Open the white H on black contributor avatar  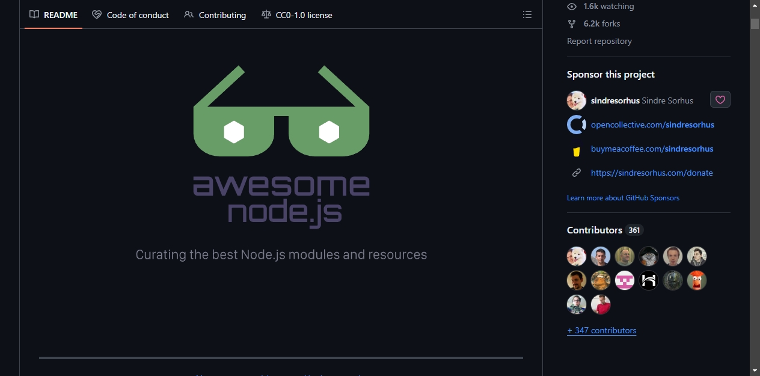pos(649,280)
